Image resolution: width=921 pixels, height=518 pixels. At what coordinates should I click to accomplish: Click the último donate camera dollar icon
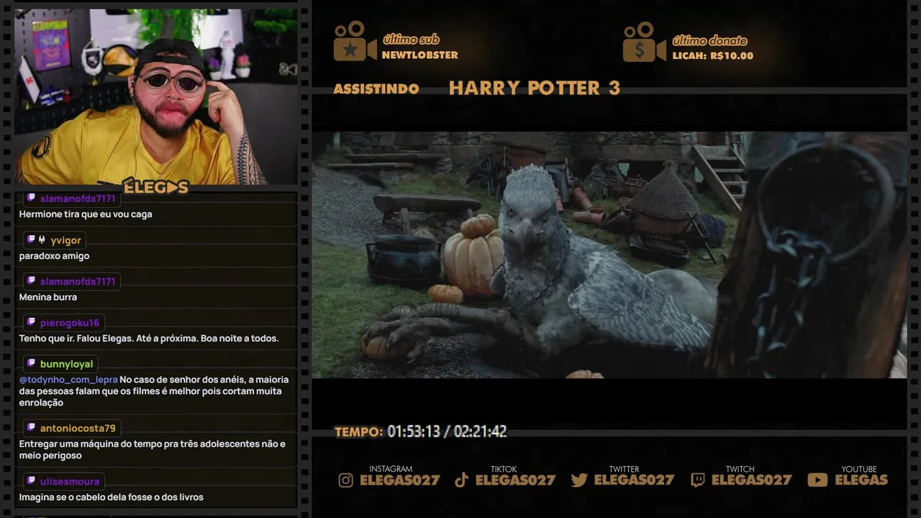tap(644, 42)
